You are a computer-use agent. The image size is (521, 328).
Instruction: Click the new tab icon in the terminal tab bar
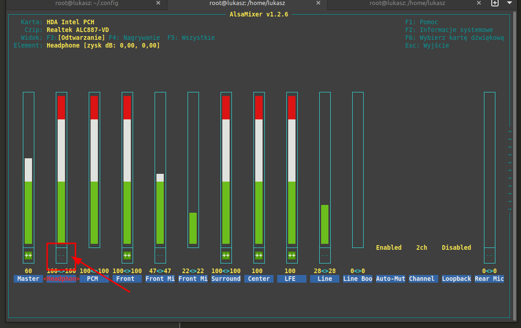pyautogui.click(x=494, y=3)
